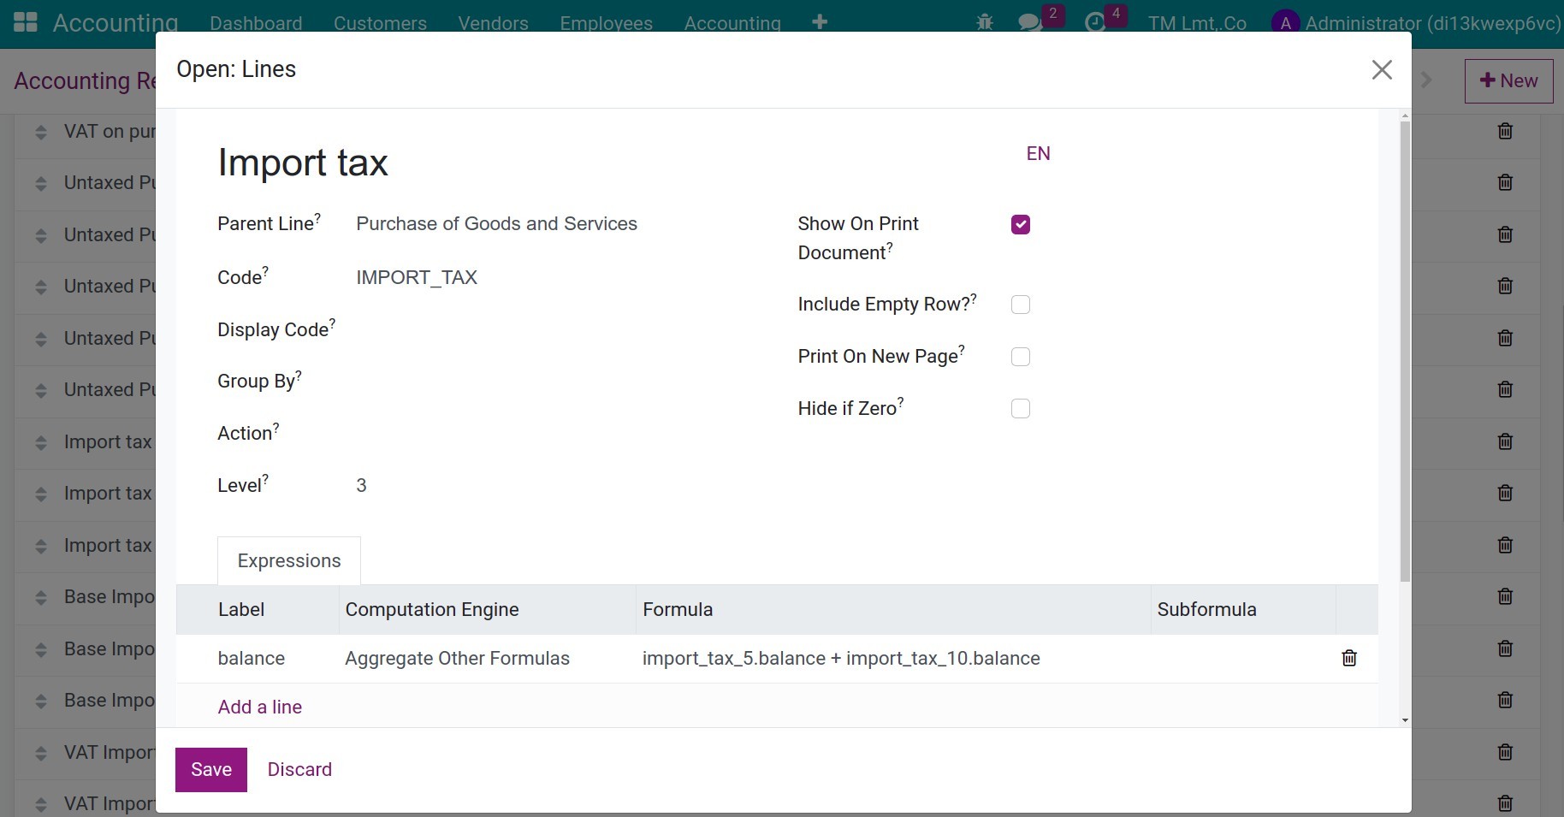Open the Vendors menu
The width and height of the screenshot is (1564, 817).
click(x=493, y=23)
